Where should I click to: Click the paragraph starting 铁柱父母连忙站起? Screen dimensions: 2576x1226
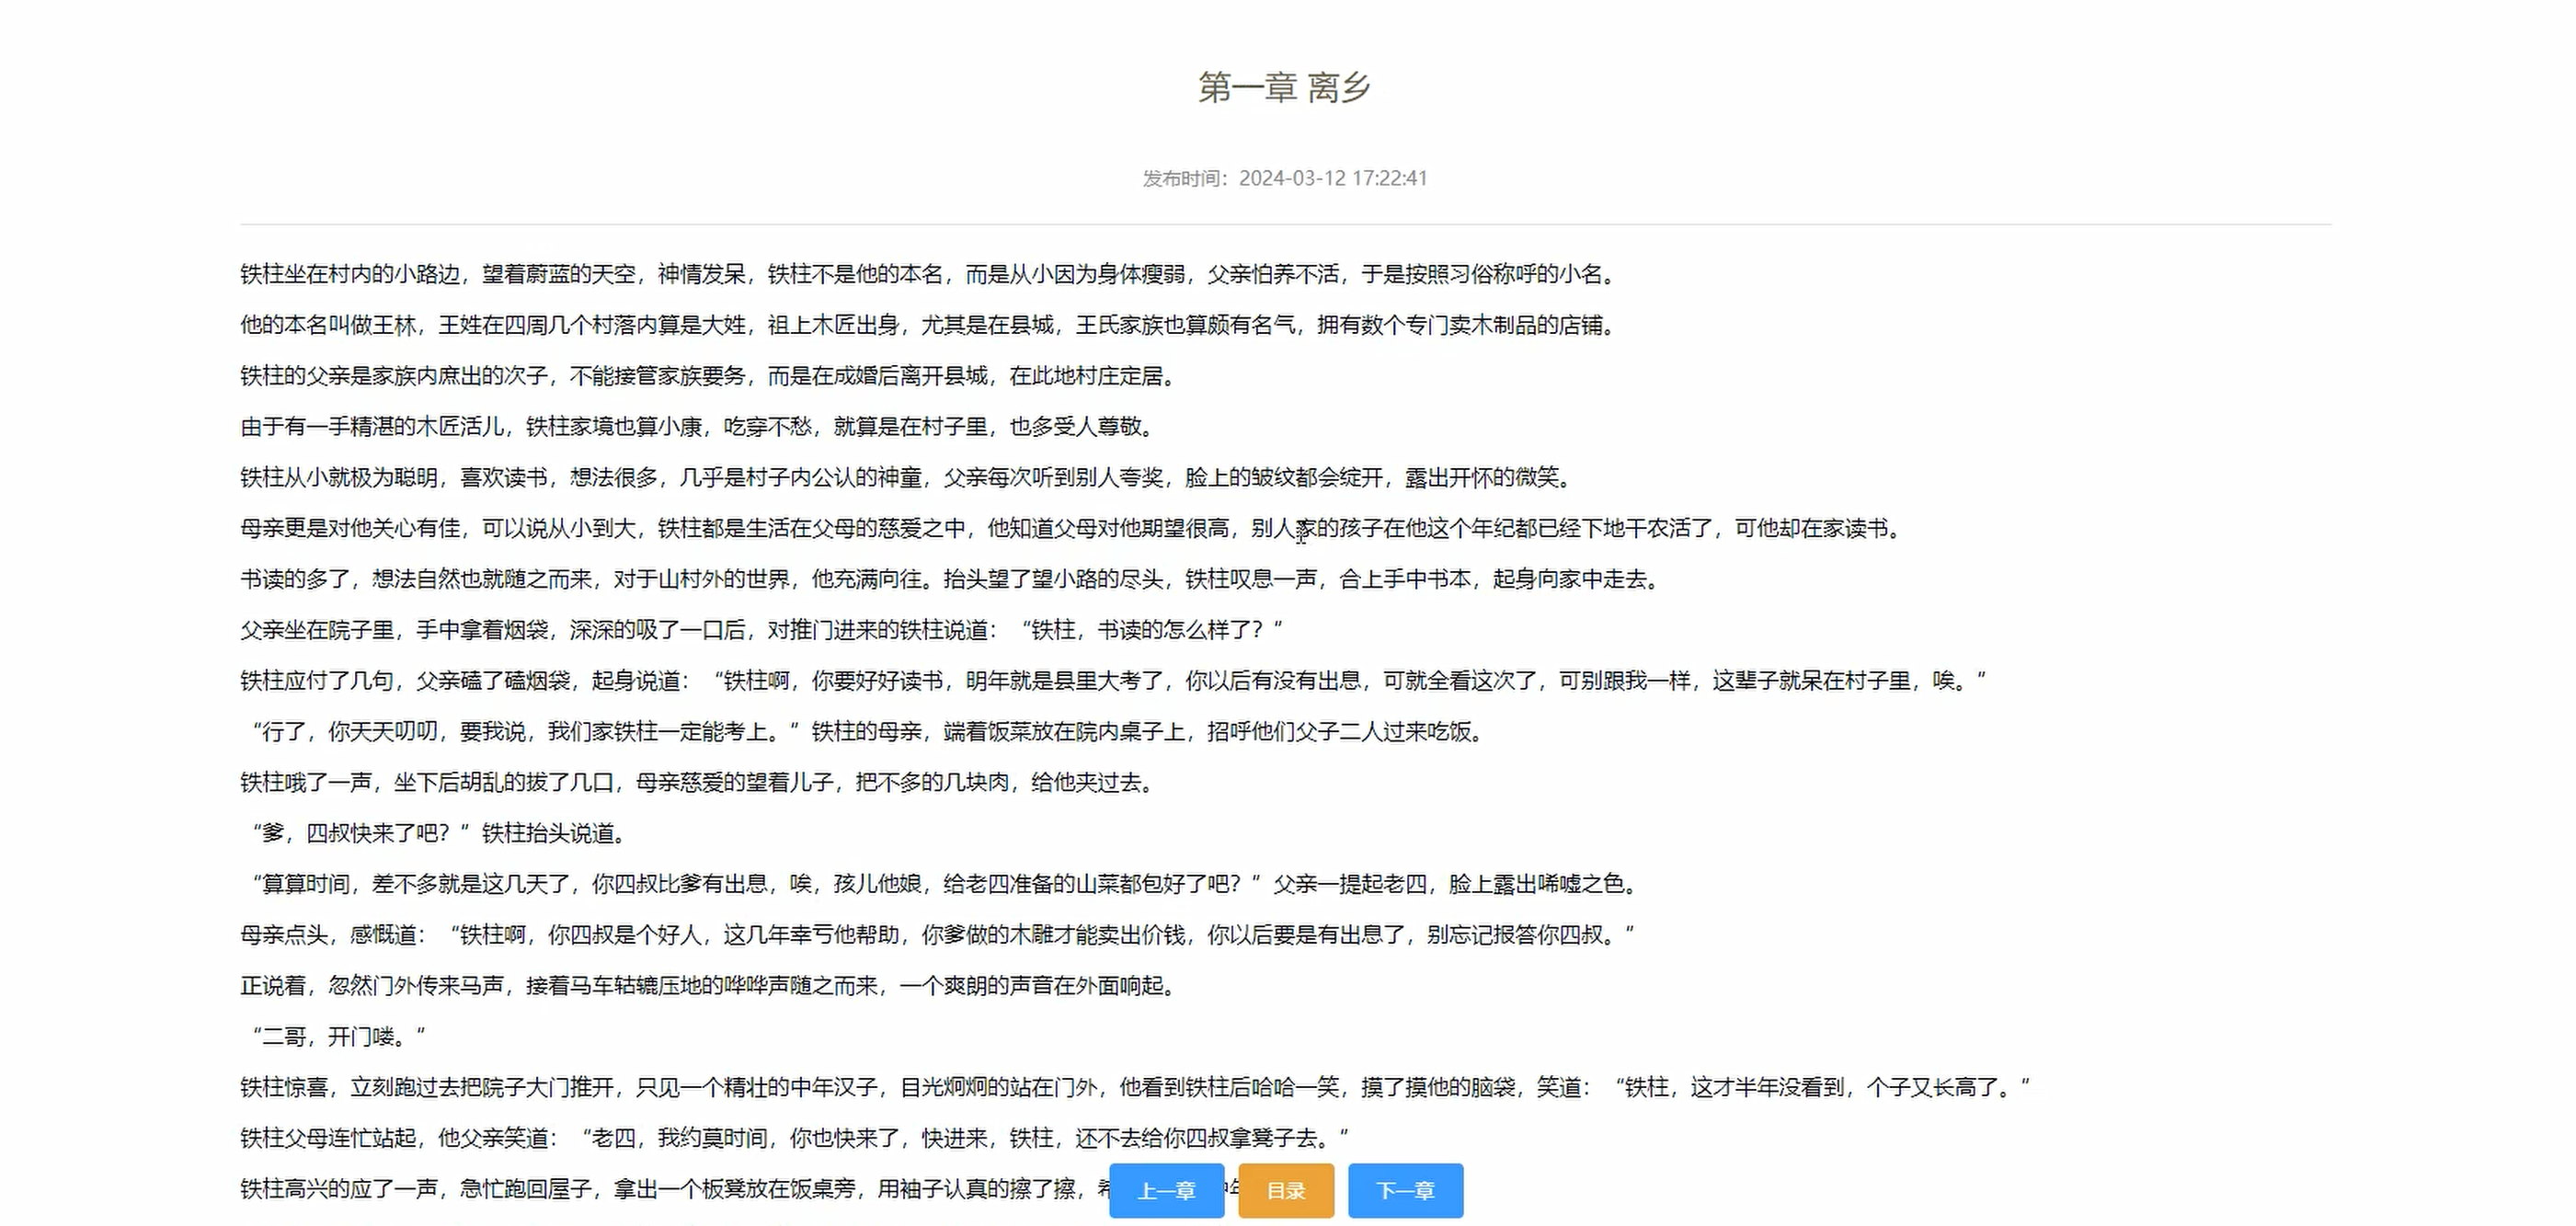click(795, 1138)
